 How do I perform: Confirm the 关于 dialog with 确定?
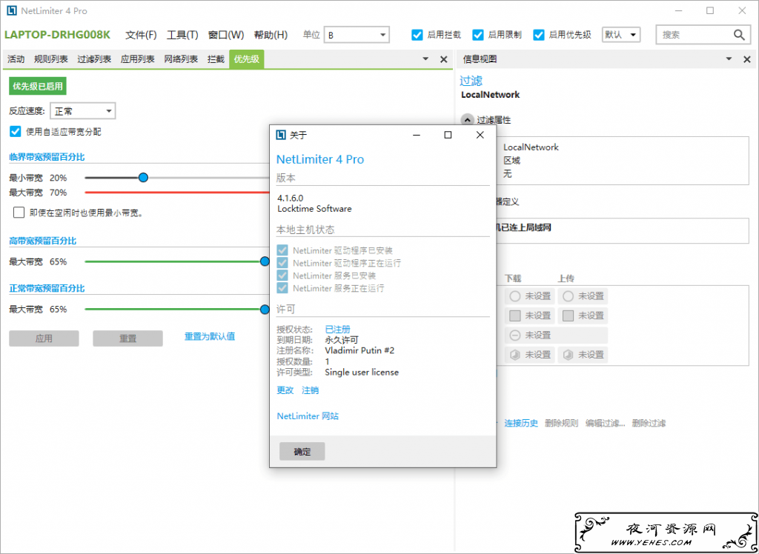302,452
